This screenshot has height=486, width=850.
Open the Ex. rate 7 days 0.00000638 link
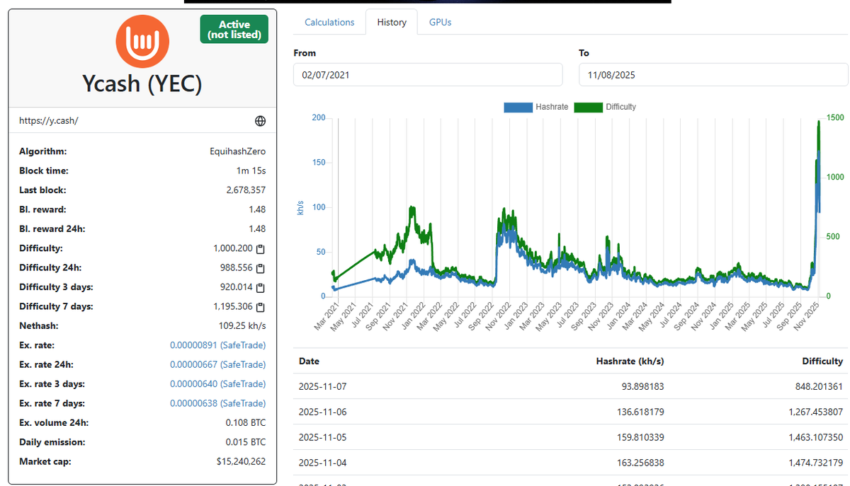(x=218, y=403)
